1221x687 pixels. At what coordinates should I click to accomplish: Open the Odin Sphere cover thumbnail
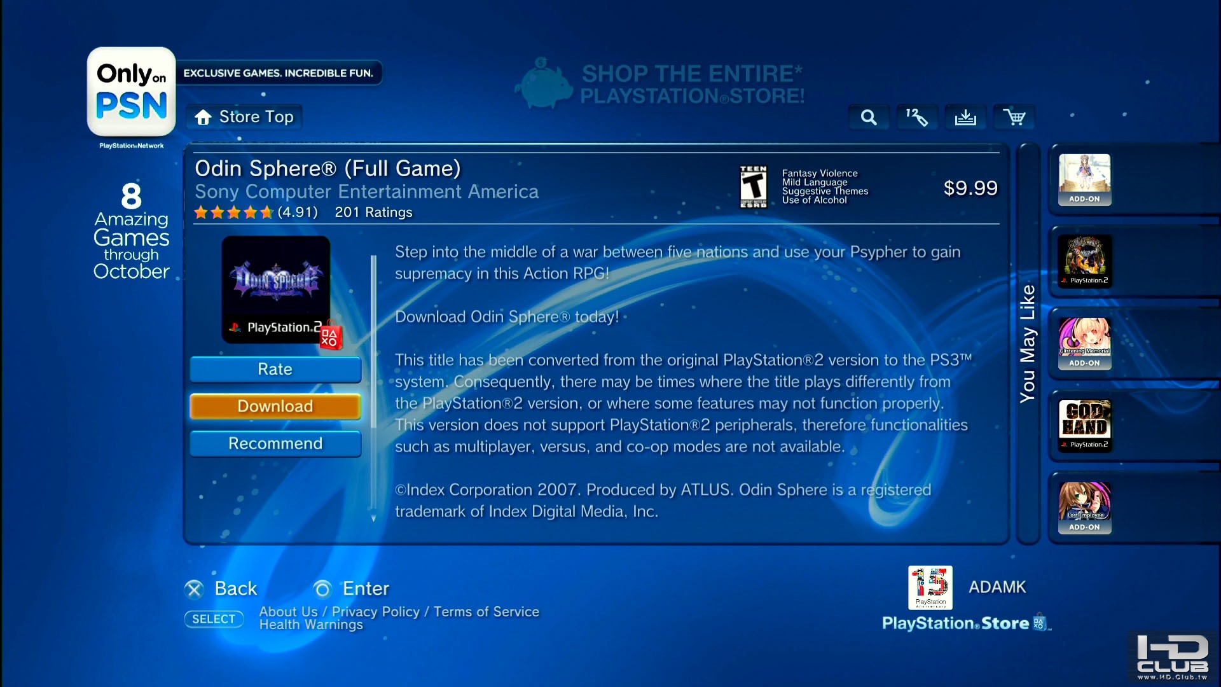tap(276, 289)
